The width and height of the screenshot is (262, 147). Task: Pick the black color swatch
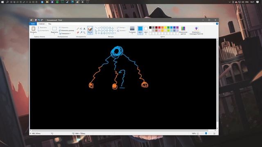[150, 27]
